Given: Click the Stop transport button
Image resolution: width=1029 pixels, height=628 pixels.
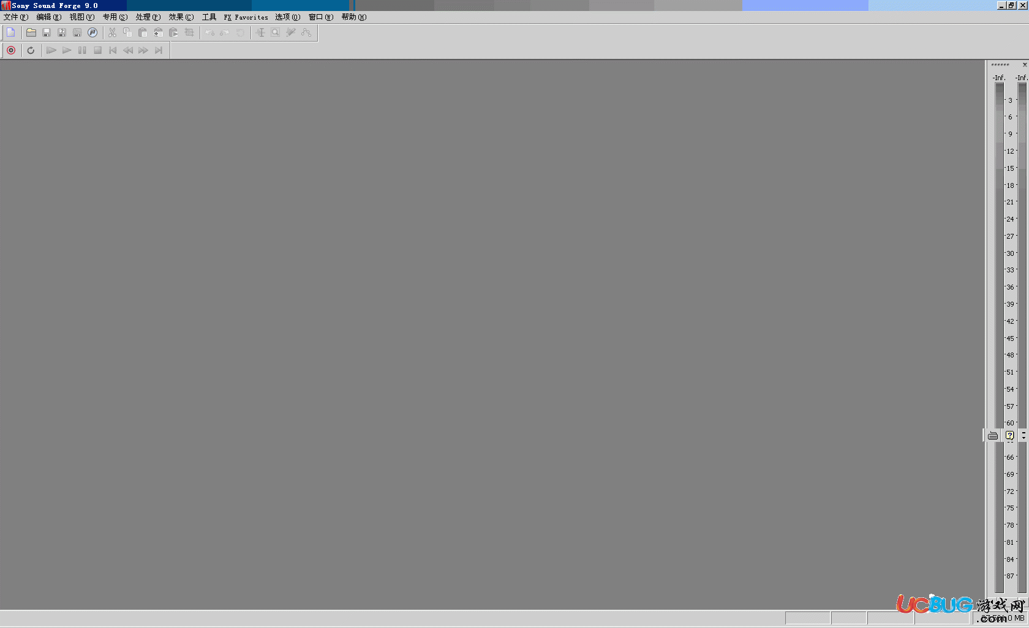Looking at the screenshot, I should [97, 50].
